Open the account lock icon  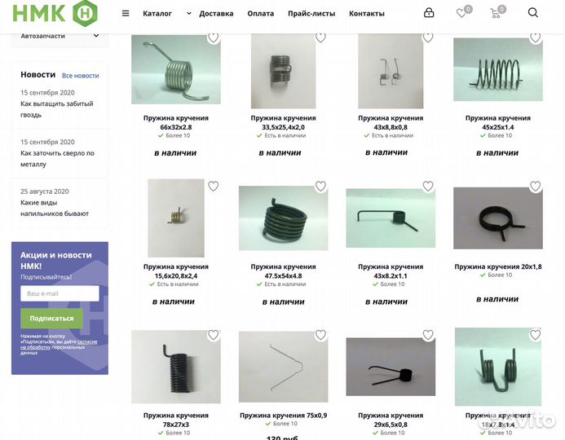point(429,13)
